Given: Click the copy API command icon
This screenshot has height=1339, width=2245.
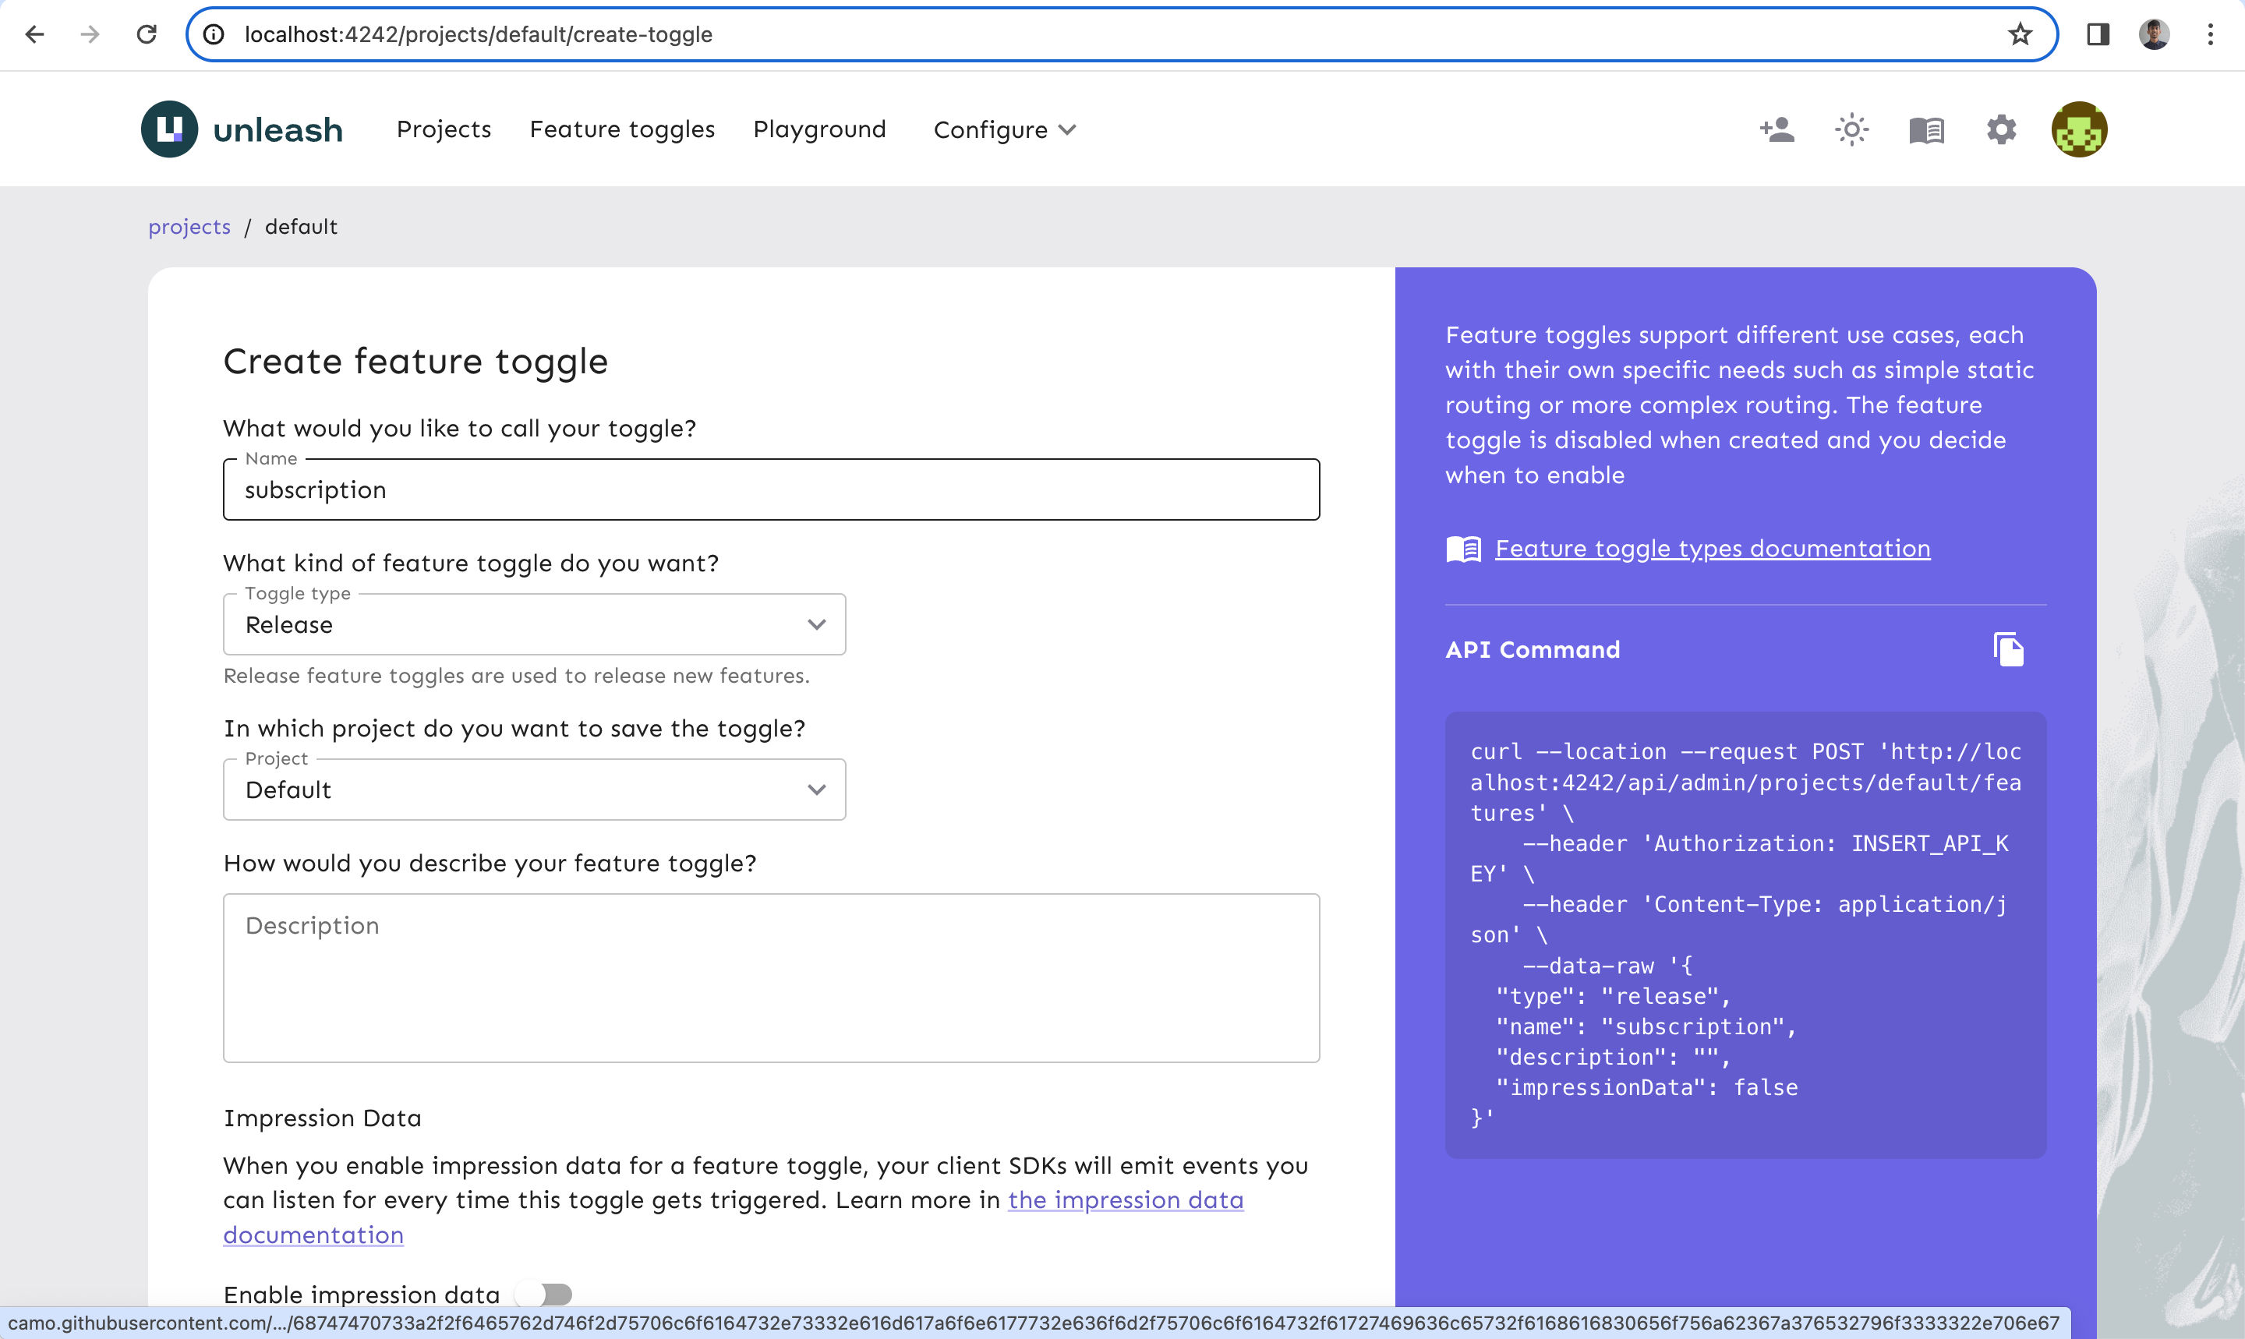Looking at the screenshot, I should point(2006,648).
